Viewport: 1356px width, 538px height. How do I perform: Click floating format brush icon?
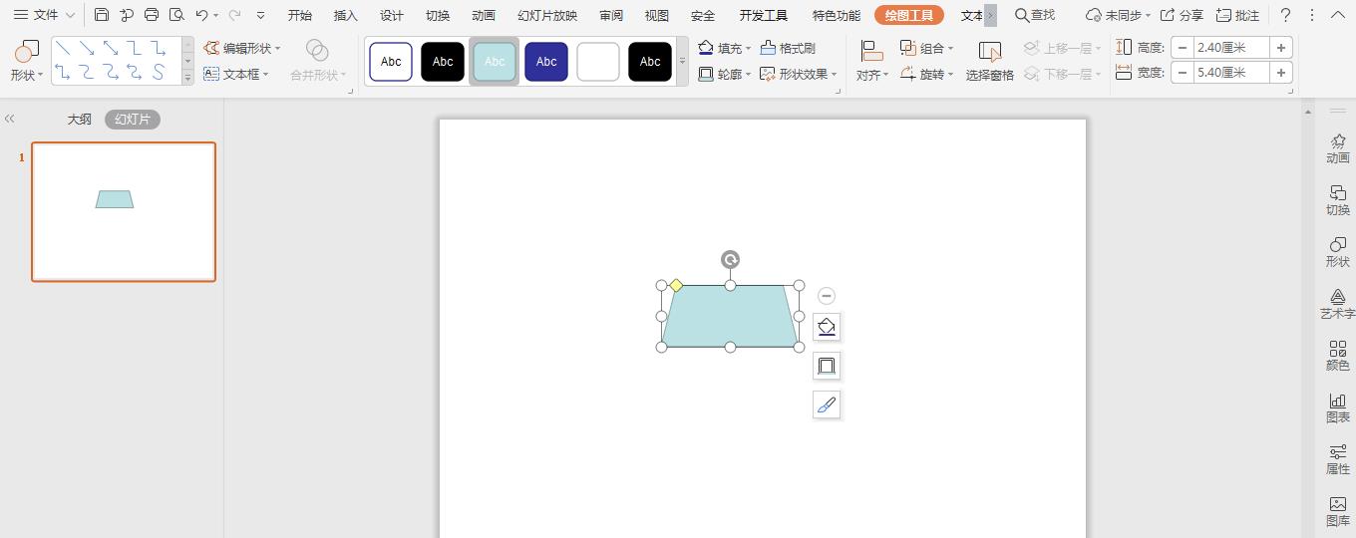[827, 404]
